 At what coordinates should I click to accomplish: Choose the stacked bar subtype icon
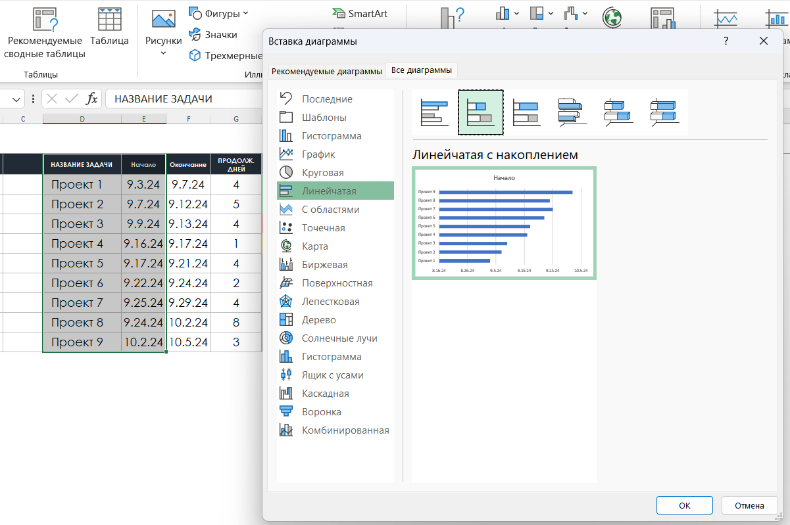point(481,112)
